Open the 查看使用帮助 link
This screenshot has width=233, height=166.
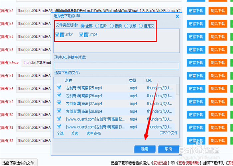click(x=189, y=163)
